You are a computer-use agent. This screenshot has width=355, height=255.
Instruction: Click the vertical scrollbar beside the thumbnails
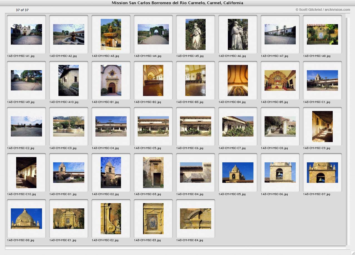(x=348, y=131)
